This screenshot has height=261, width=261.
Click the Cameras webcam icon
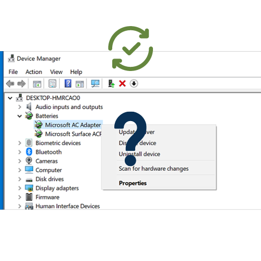[29, 161]
